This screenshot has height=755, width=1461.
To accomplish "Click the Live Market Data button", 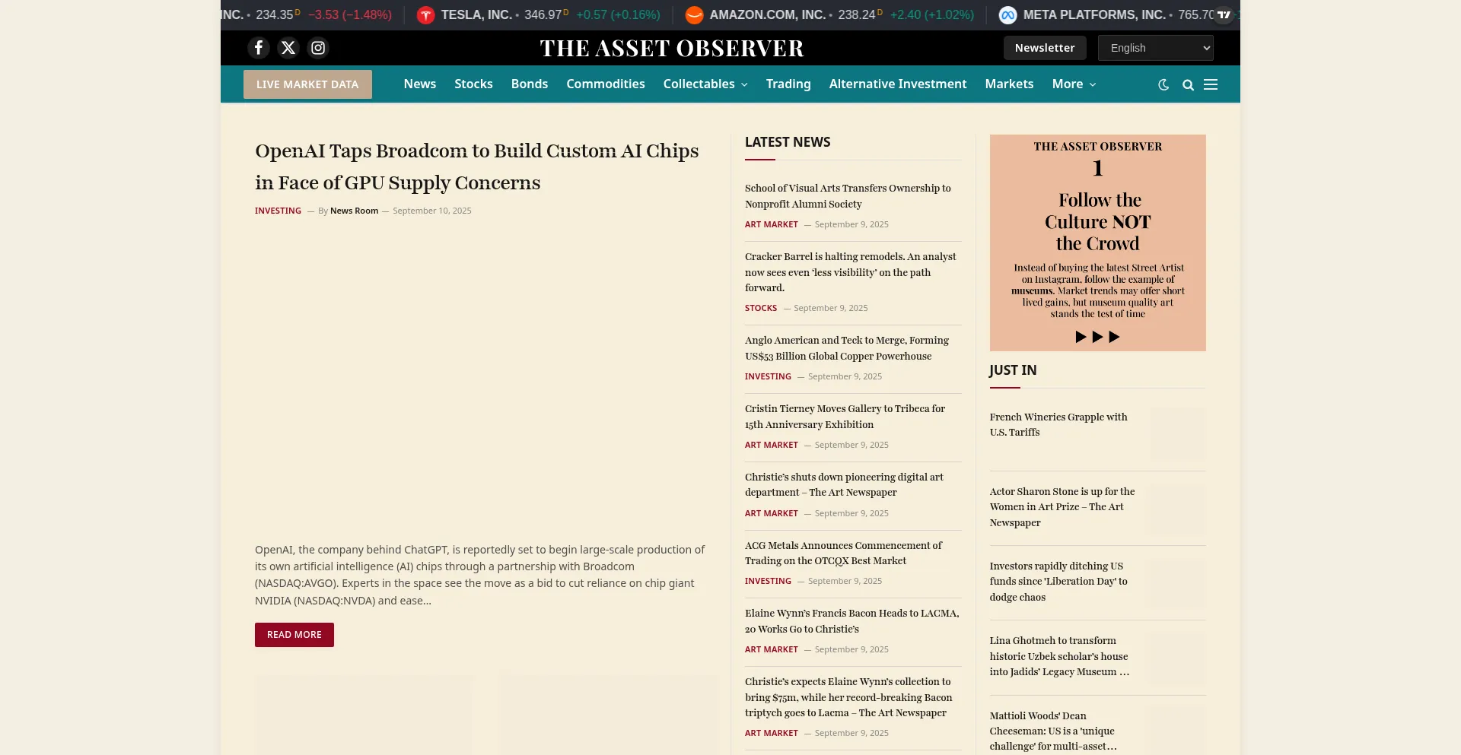I will (x=307, y=84).
